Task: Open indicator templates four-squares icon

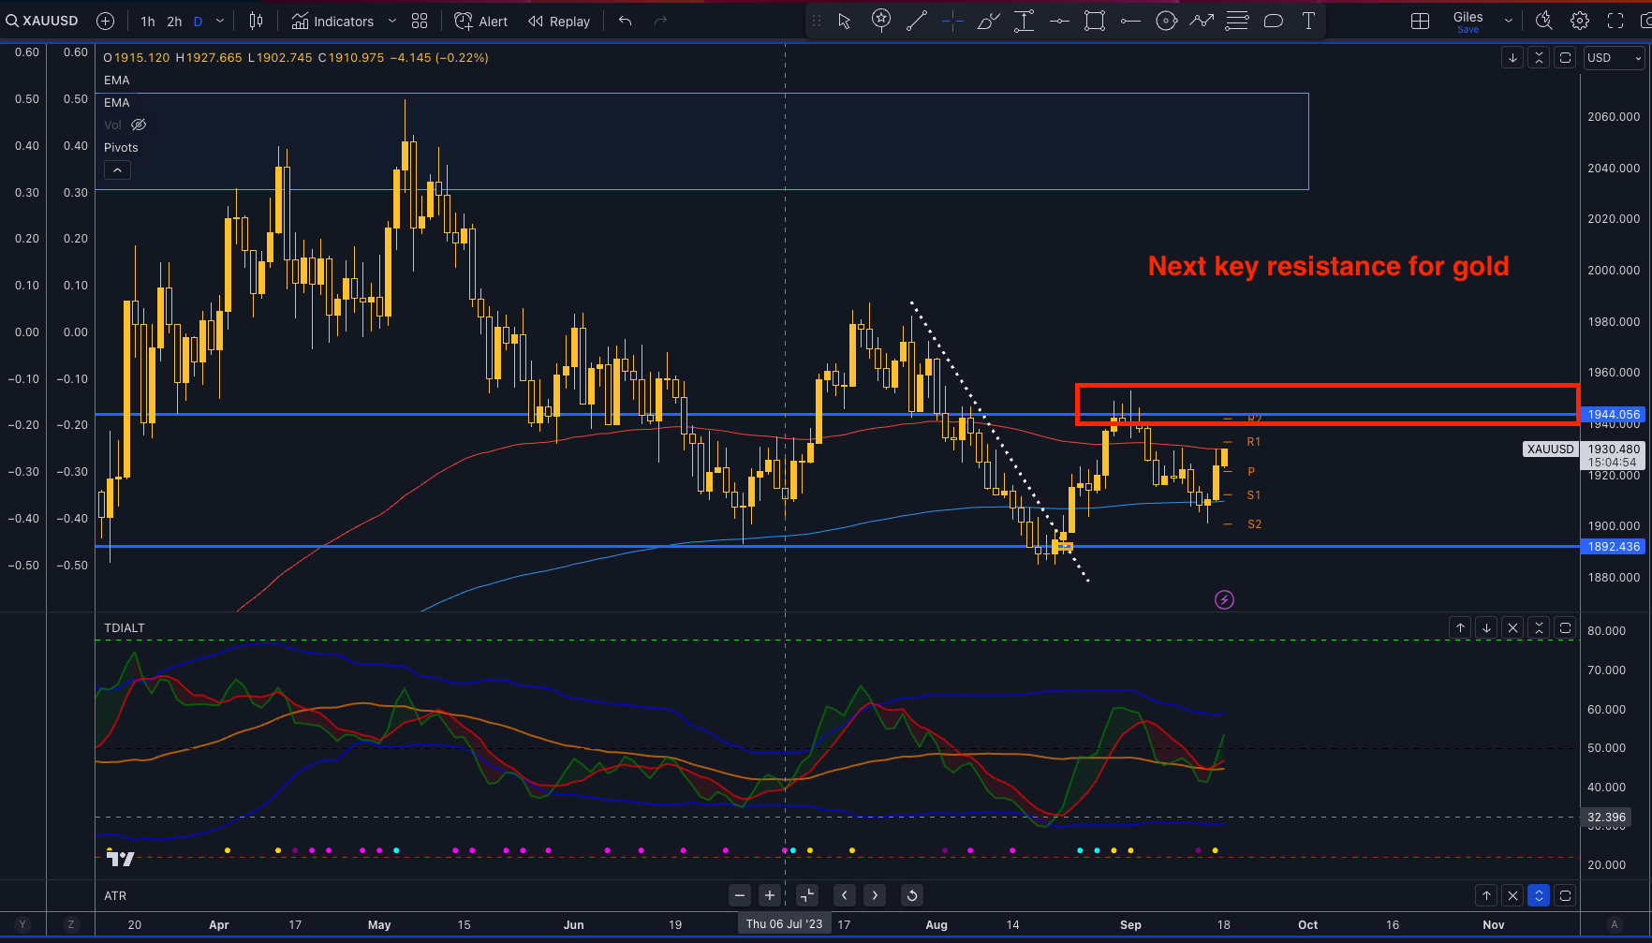Action: tap(420, 21)
